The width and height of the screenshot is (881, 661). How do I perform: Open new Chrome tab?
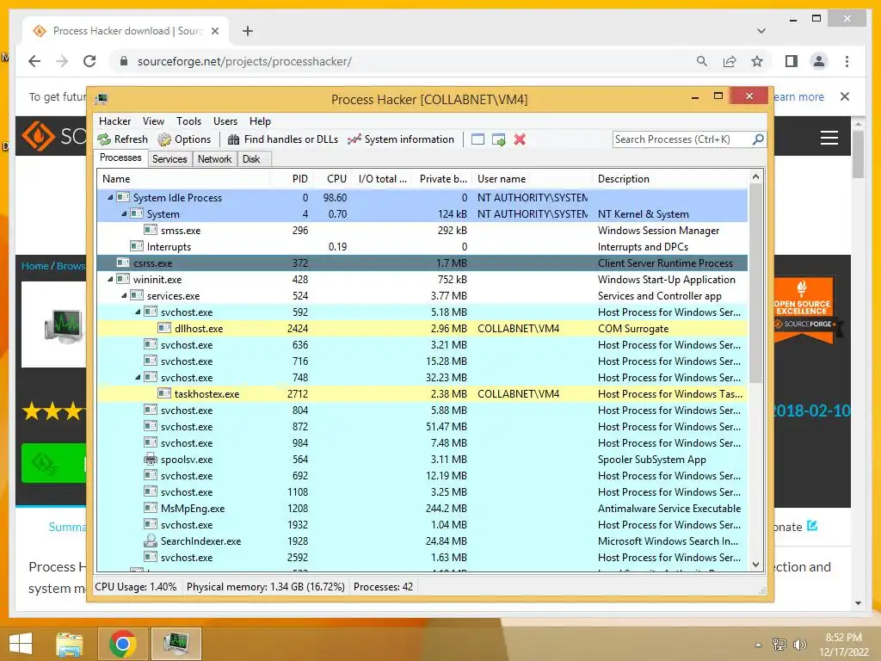[248, 31]
